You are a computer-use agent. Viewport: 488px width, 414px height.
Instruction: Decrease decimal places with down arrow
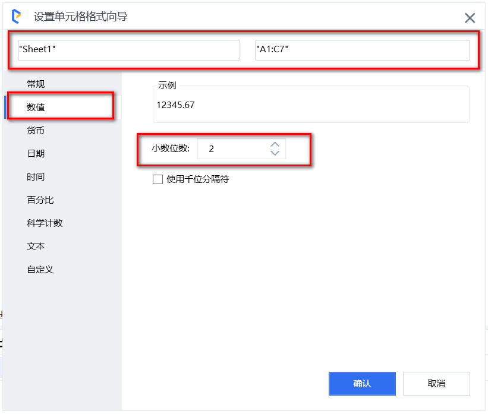tap(275, 153)
